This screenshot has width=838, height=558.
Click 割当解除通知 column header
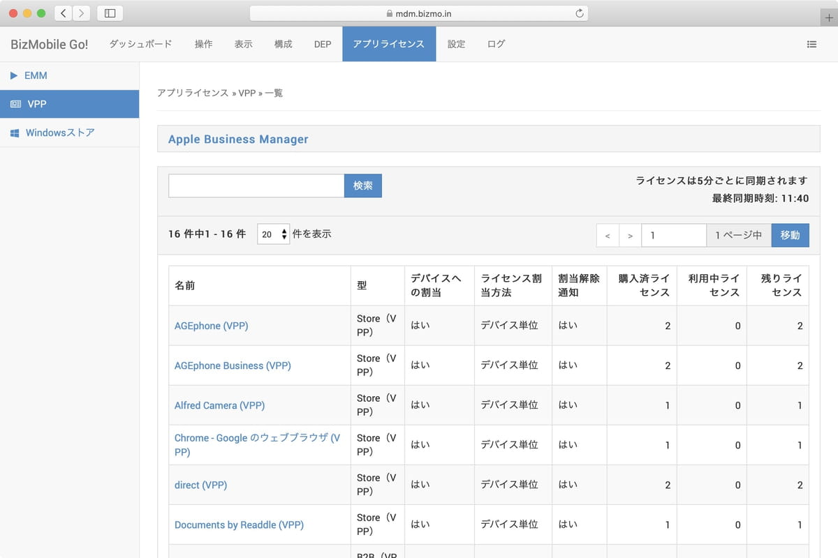[x=579, y=285]
